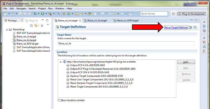
Task: Open the File menu
Action: [x=5, y=8]
